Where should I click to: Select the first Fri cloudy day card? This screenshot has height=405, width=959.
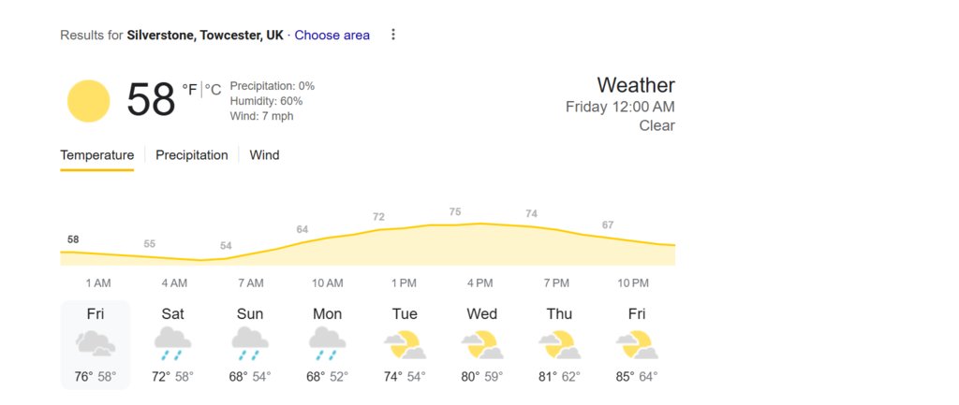96,344
